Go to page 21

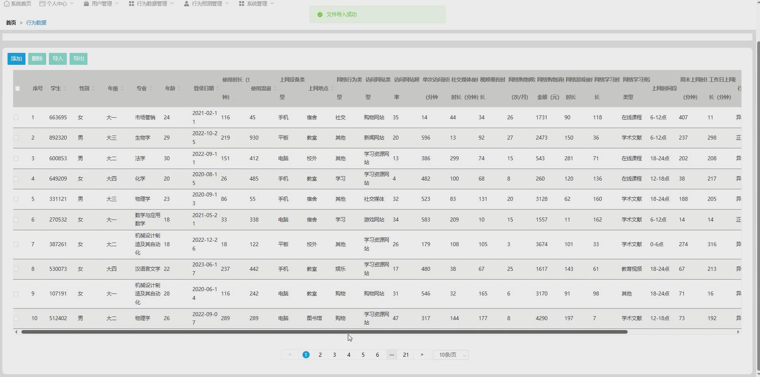(x=406, y=355)
